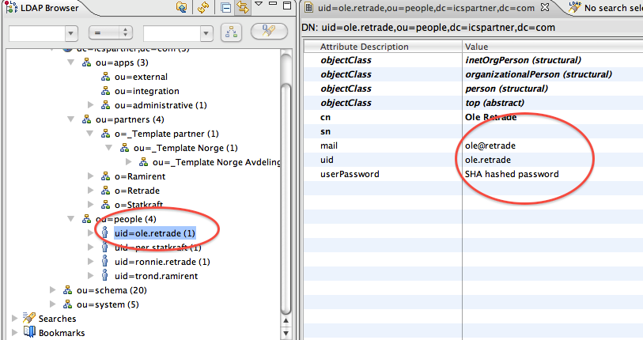Screen dimensions: 643x340
Task: Click the person icon for uid=trond.ramirent
Action: tap(105, 276)
